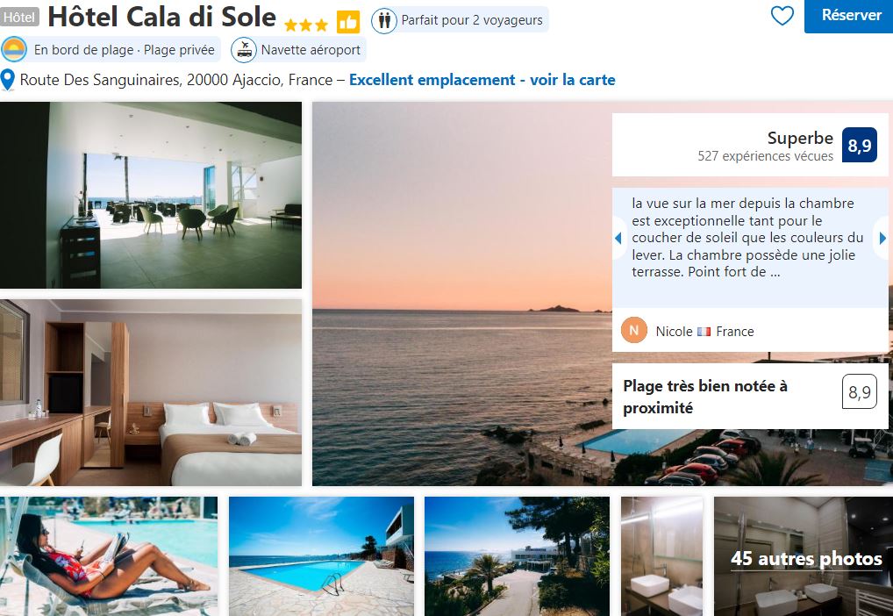Click the Plage très bien notée rating
This screenshot has width=893, height=616.
[750, 396]
